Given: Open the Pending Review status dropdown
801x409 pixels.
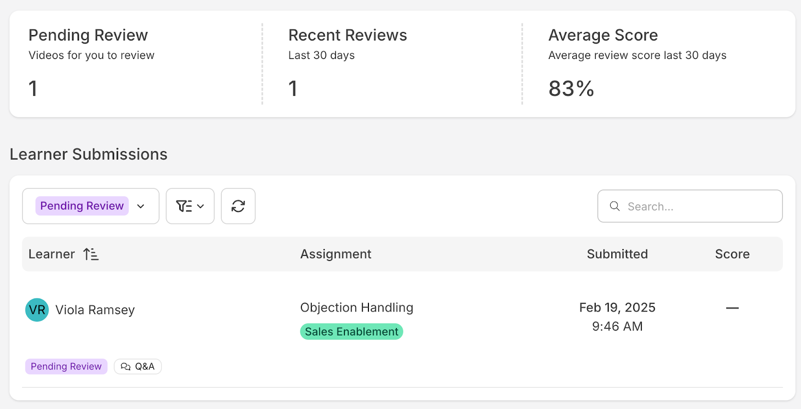Looking at the screenshot, I should pos(82,206).
